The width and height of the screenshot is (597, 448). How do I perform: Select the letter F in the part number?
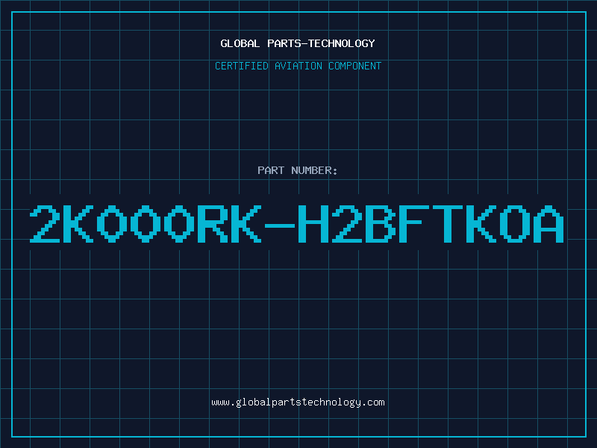(x=413, y=223)
